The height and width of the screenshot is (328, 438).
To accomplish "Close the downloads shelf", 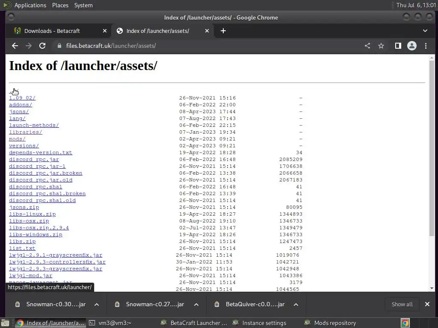I will click(427, 304).
